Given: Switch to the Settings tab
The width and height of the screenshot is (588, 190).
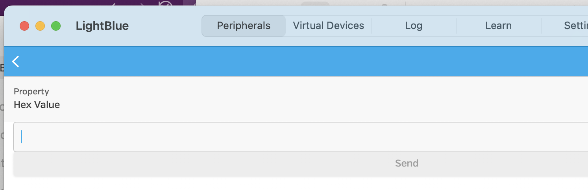Looking at the screenshot, I should (575, 26).
